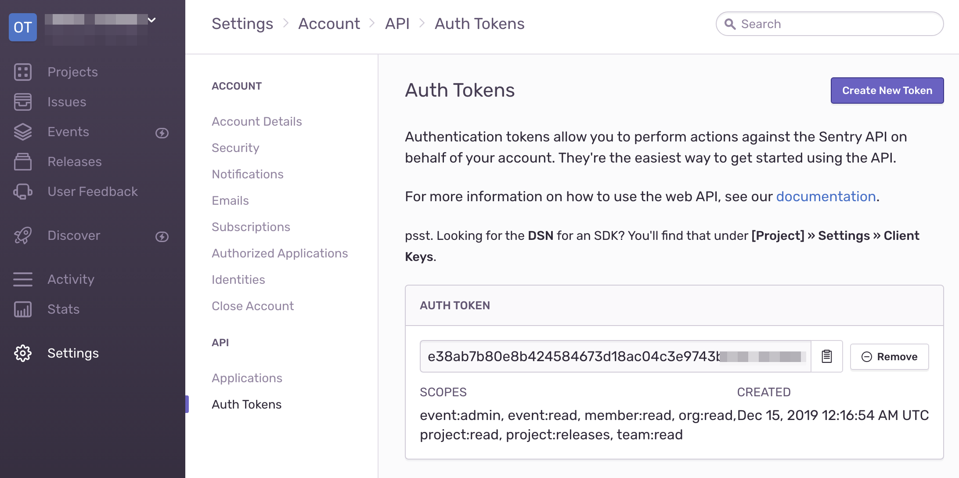Click the User Feedback headset icon
959x478 pixels.
23,192
